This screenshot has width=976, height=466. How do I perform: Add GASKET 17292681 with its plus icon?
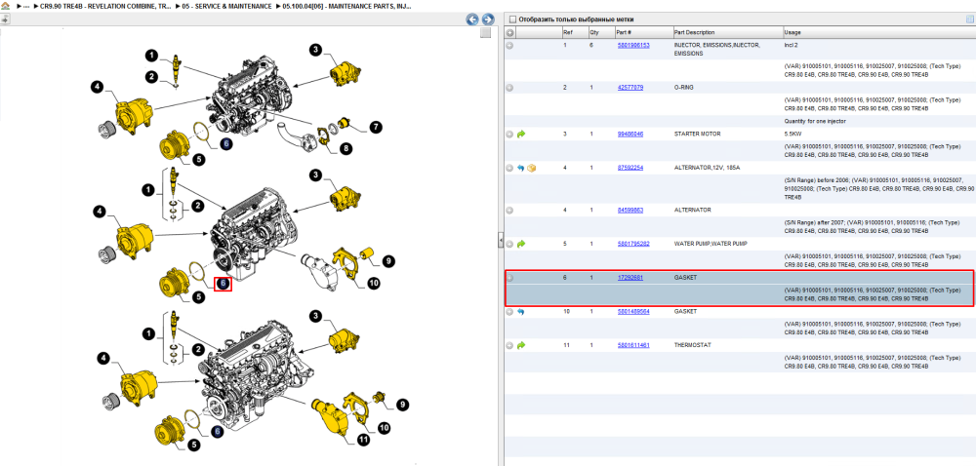pyautogui.click(x=509, y=278)
